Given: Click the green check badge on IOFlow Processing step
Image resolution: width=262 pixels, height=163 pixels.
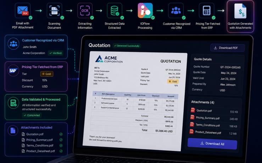Looking at the screenshot, I should point(153,17).
